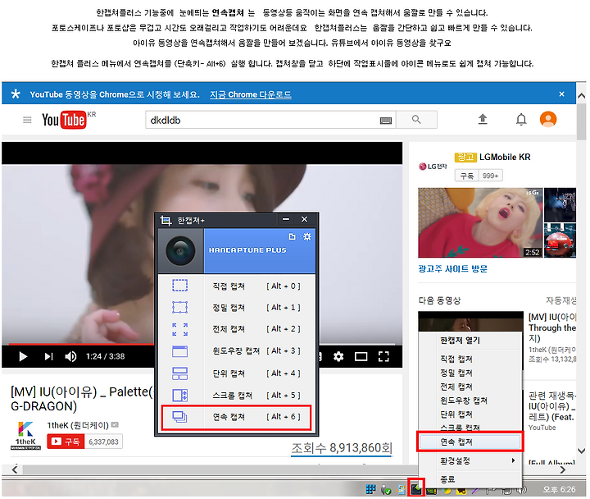Screen dimensions: 590x499
Task: Expand 환경설정 submenu arrow in tray menu
Action: [x=513, y=460]
